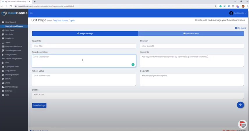Click into the Keywords text area
This screenshot has height=131, width=249.
point(192,61)
